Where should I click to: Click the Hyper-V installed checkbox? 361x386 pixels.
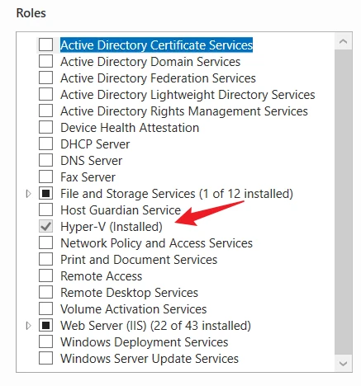45,226
